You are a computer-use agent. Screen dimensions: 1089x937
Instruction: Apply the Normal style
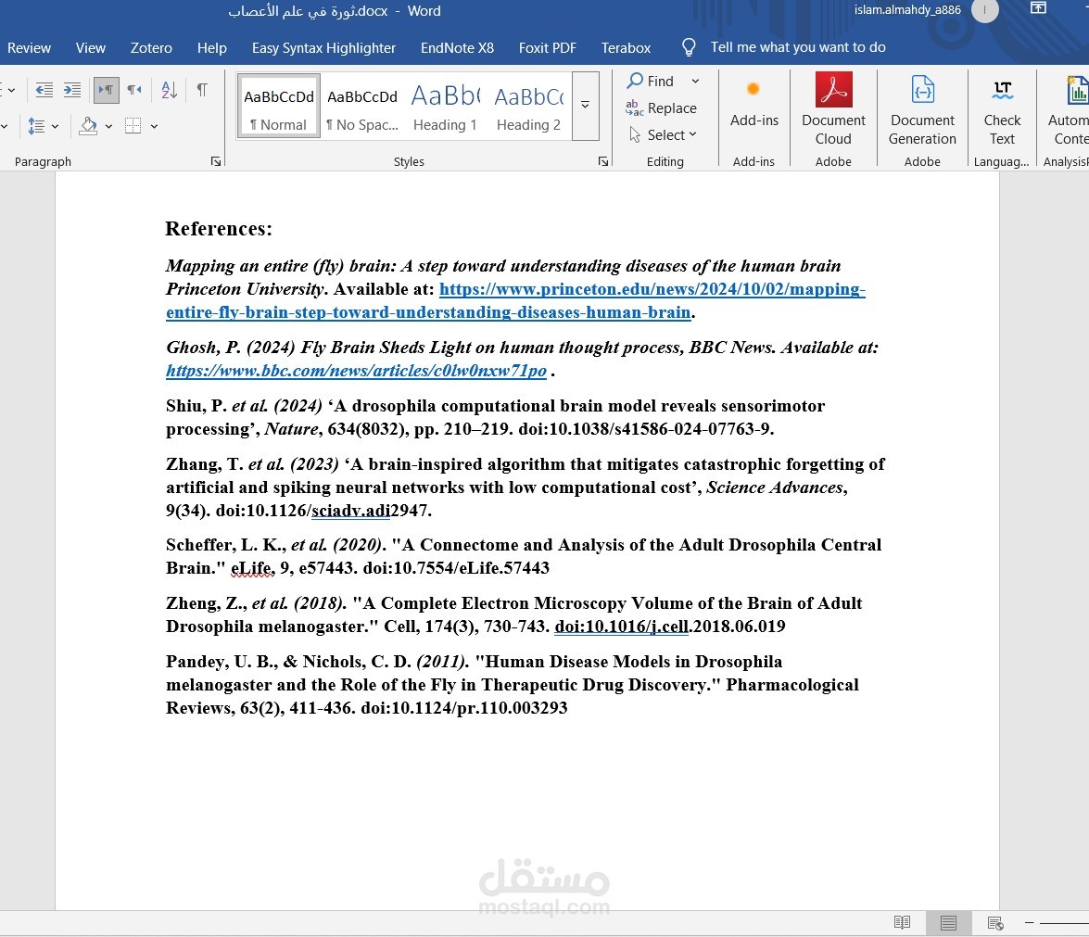(x=278, y=107)
